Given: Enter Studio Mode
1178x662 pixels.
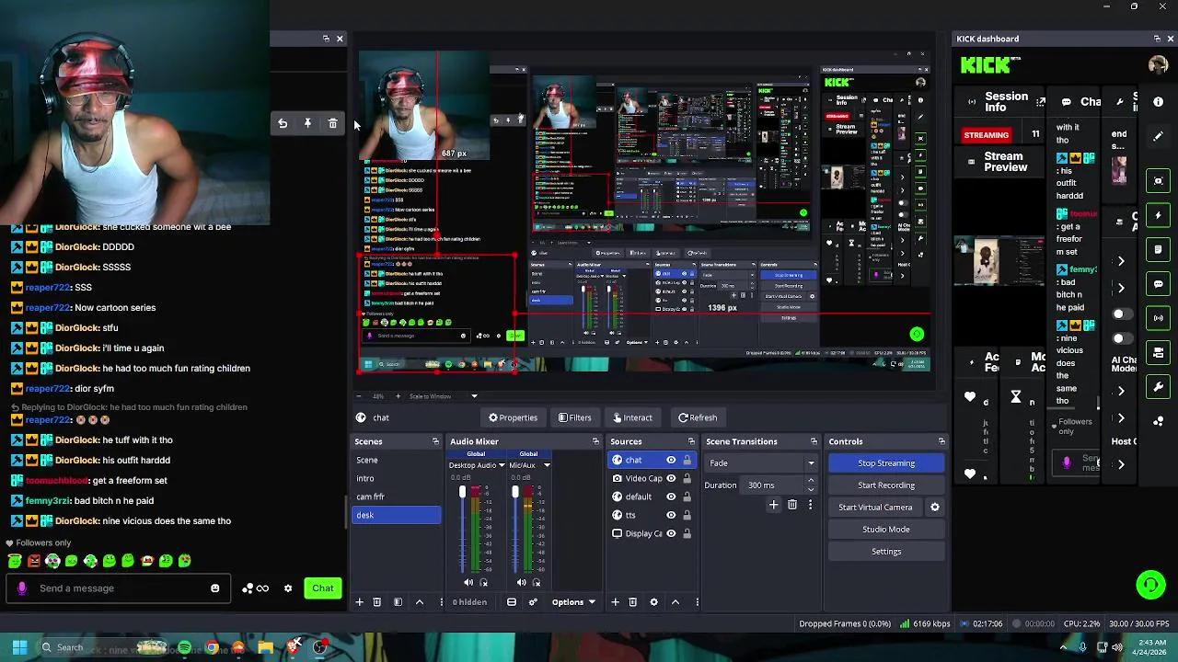Looking at the screenshot, I should coord(886,530).
